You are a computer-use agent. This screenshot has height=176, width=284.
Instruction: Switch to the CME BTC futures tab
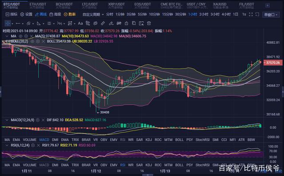[x=172, y=5]
